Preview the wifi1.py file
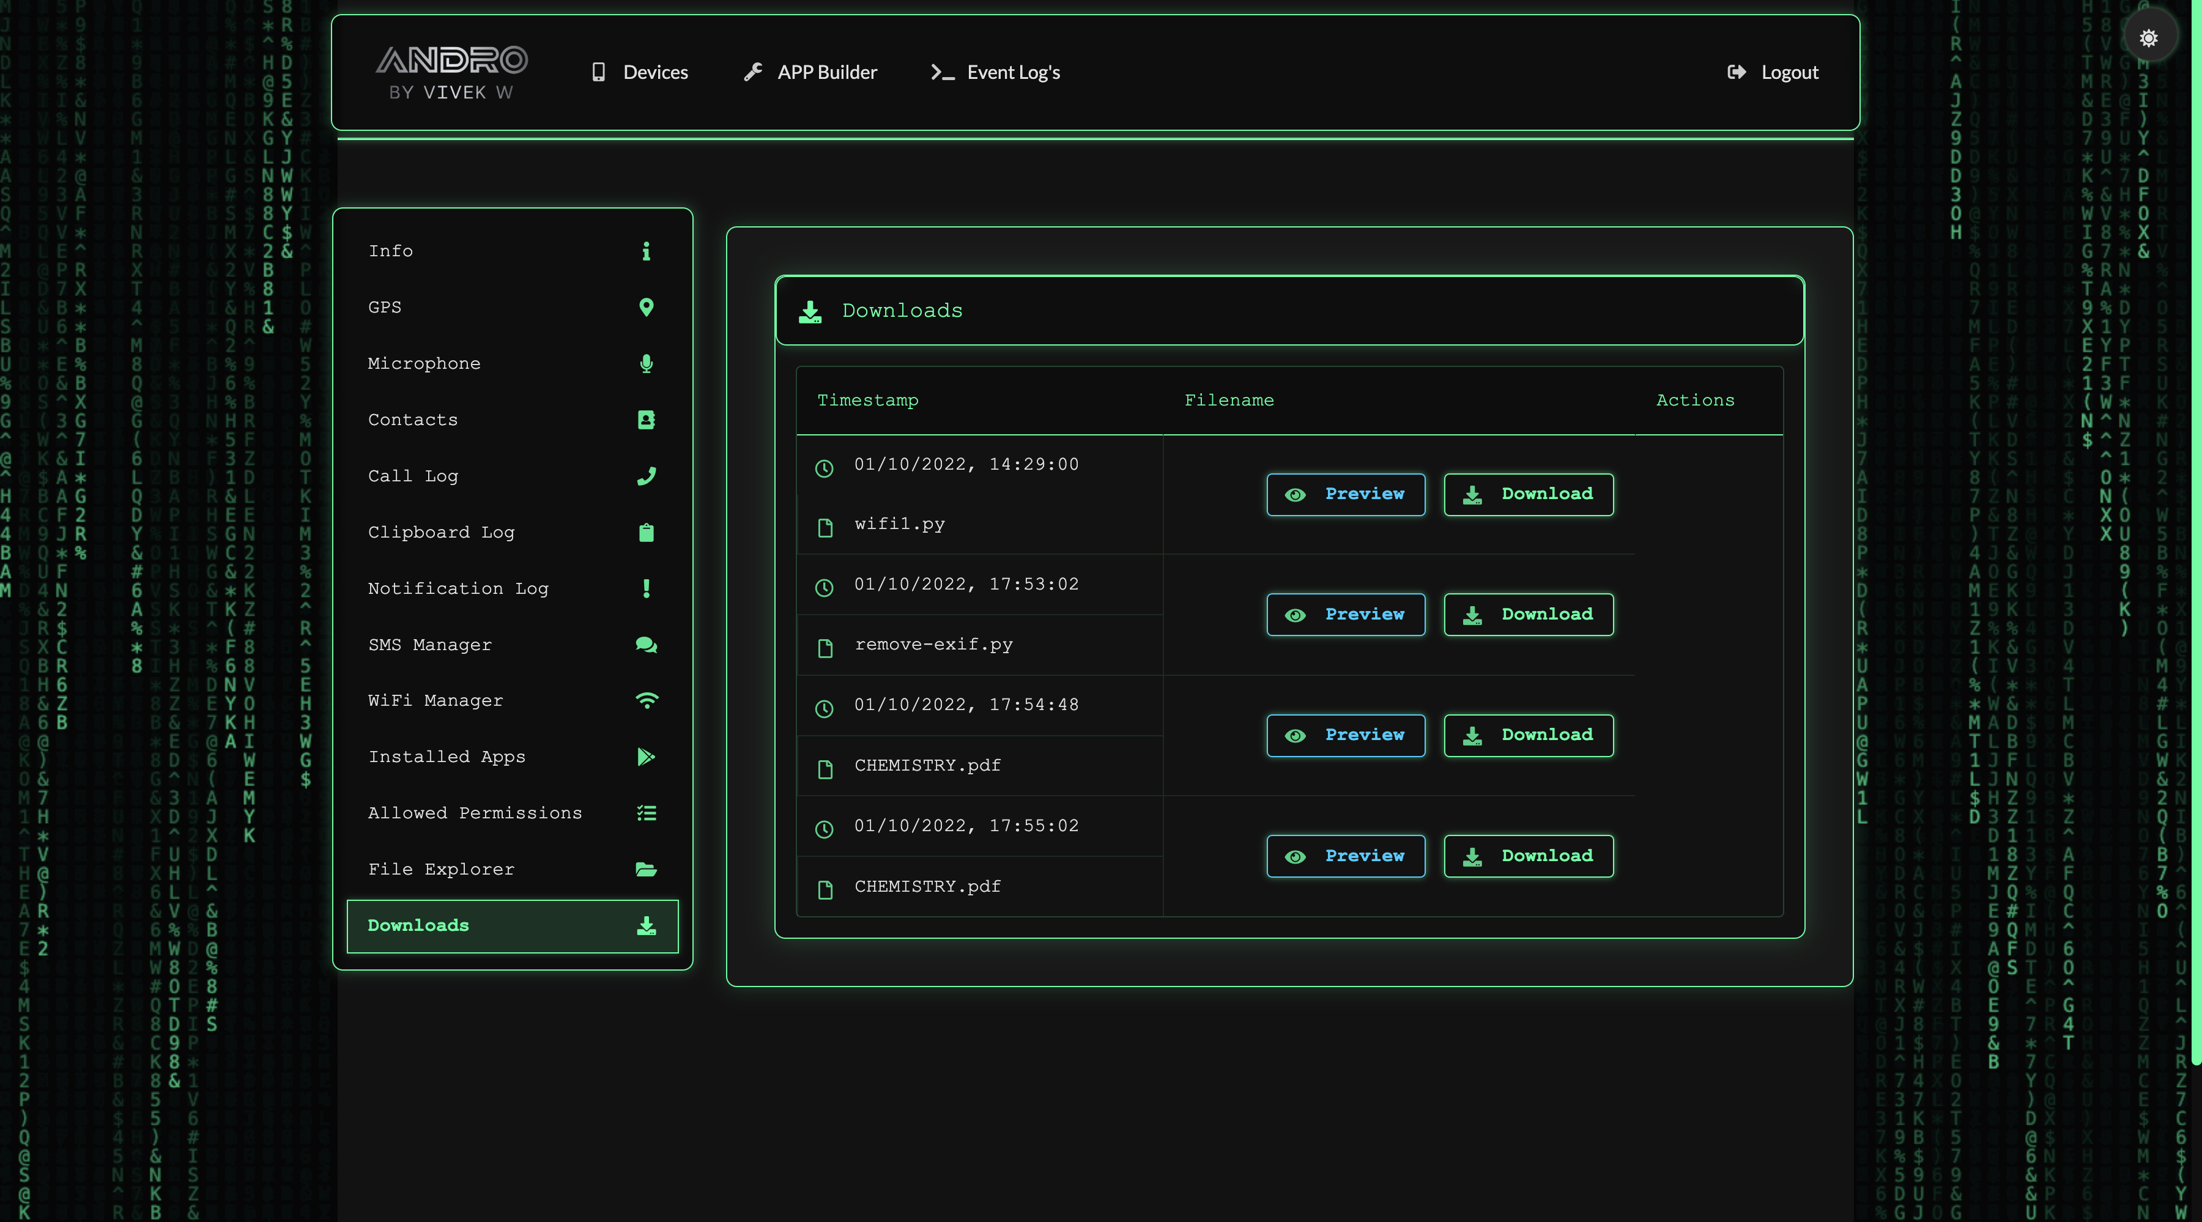This screenshot has height=1222, width=2202. pos(1346,494)
